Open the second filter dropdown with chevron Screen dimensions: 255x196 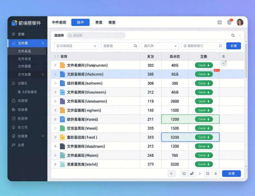pyautogui.click(x=160, y=46)
